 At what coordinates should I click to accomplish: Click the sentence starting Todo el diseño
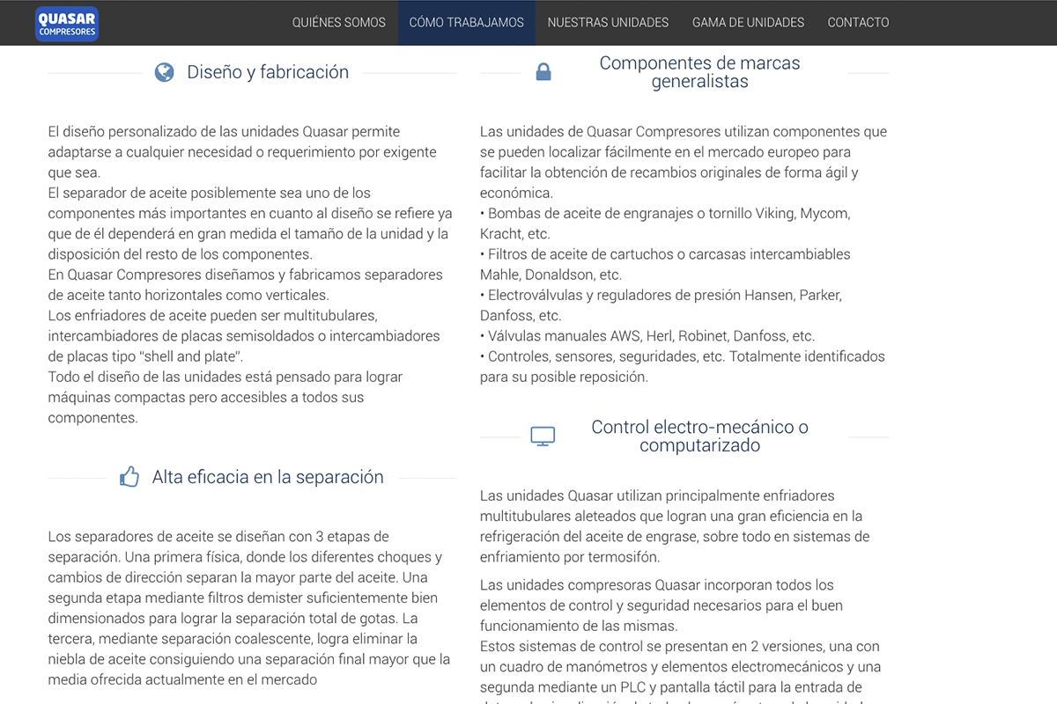coord(225,397)
